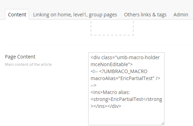Focus the Page Content text area's empty bottom space
This screenshot has height=126, width=193.
126,117
